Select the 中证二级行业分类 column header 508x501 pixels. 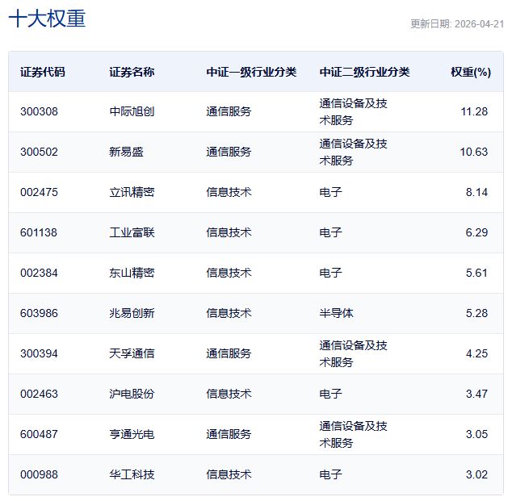(x=364, y=72)
